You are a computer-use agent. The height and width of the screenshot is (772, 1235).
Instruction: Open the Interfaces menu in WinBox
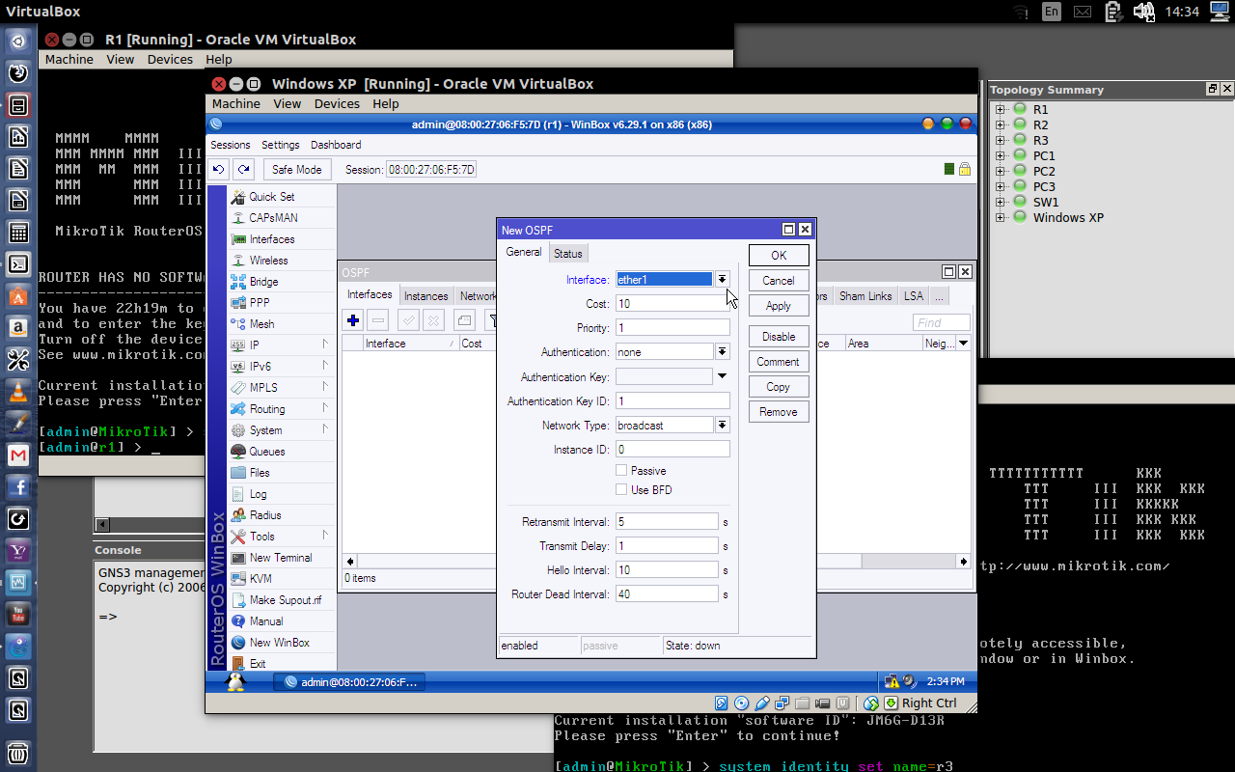coord(271,239)
